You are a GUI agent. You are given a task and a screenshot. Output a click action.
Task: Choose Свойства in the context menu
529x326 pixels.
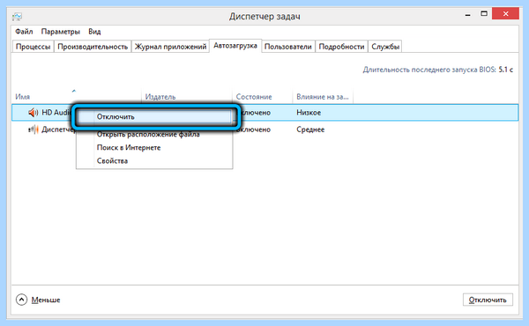click(154, 161)
